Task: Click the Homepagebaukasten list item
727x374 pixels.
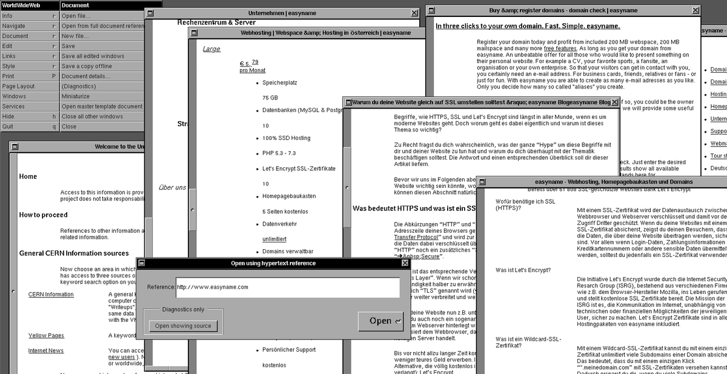Action: (289, 196)
